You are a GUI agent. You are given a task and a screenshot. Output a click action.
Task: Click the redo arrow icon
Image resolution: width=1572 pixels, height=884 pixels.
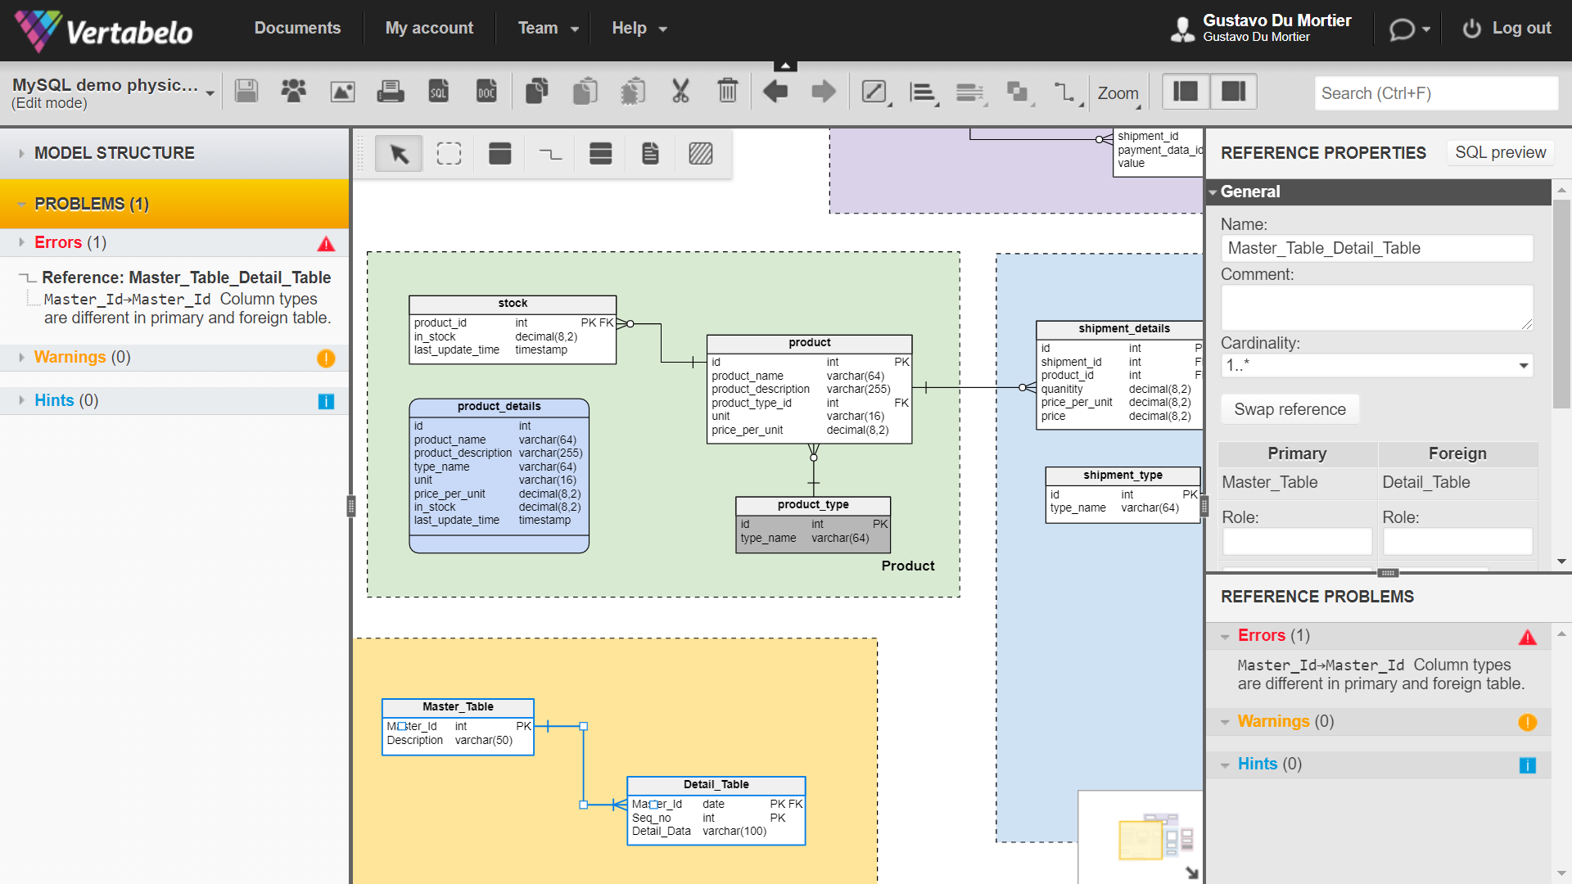[824, 92]
